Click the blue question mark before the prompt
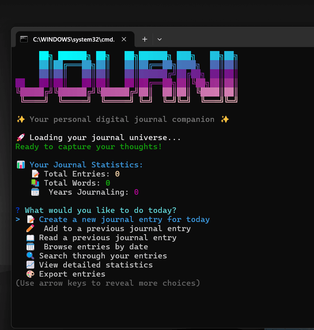 (18, 210)
